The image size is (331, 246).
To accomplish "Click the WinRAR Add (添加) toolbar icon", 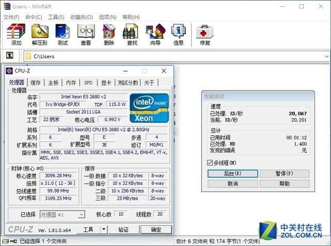I will pyautogui.click(x=16, y=31).
